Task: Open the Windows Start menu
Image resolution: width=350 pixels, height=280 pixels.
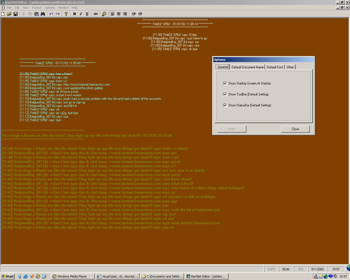Action: pyautogui.click(x=8, y=276)
